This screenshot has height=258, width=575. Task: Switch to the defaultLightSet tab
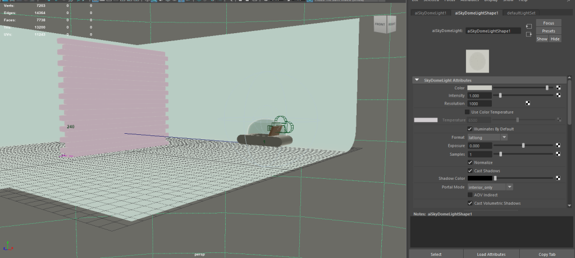522,12
